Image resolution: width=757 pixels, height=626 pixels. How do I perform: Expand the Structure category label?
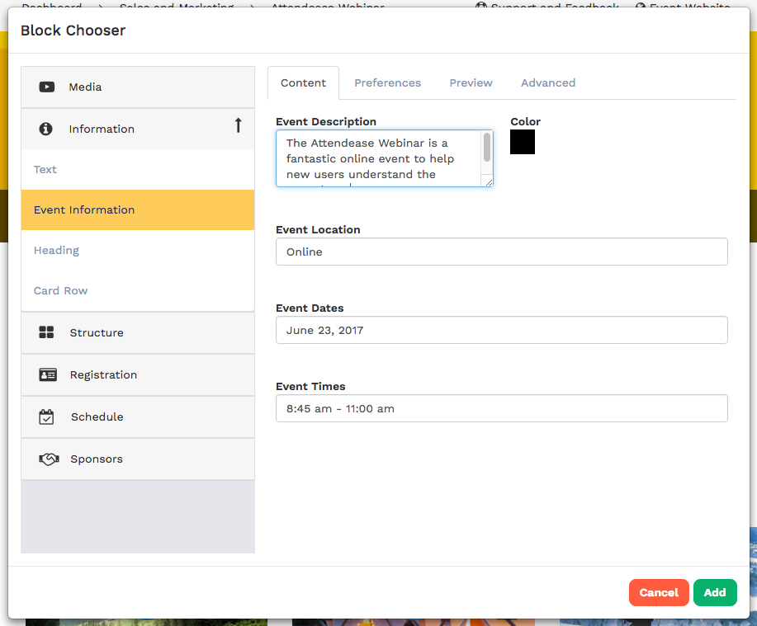tap(97, 332)
